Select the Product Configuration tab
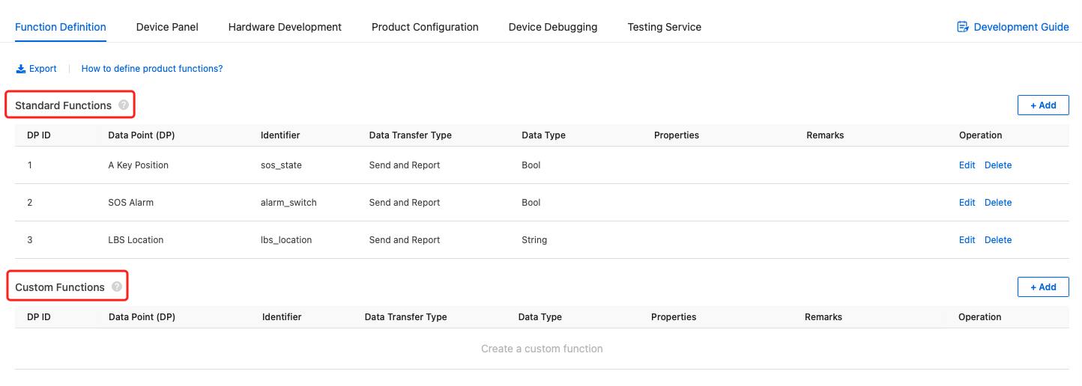Image resolution: width=1082 pixels, height=386 pixels. pos(425,27)
